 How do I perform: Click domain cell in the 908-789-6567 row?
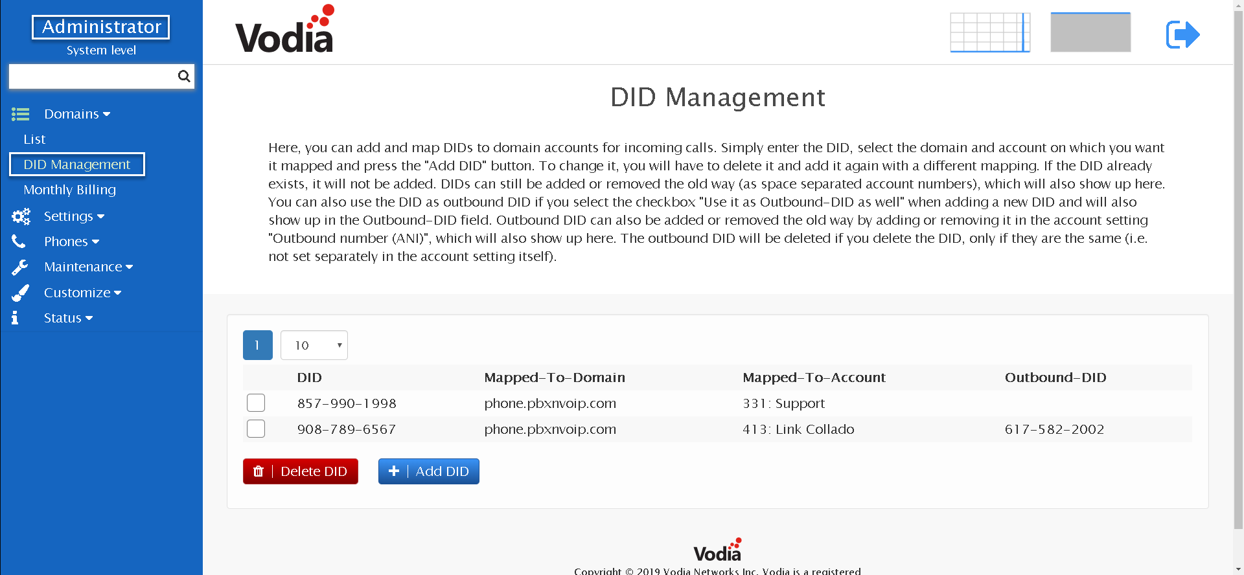pos(550,429)
